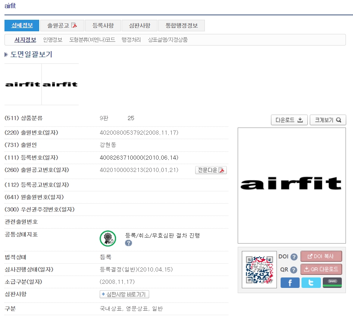
Task: Go to 인명정보 sub-menu
Action: tap(53, 40)
